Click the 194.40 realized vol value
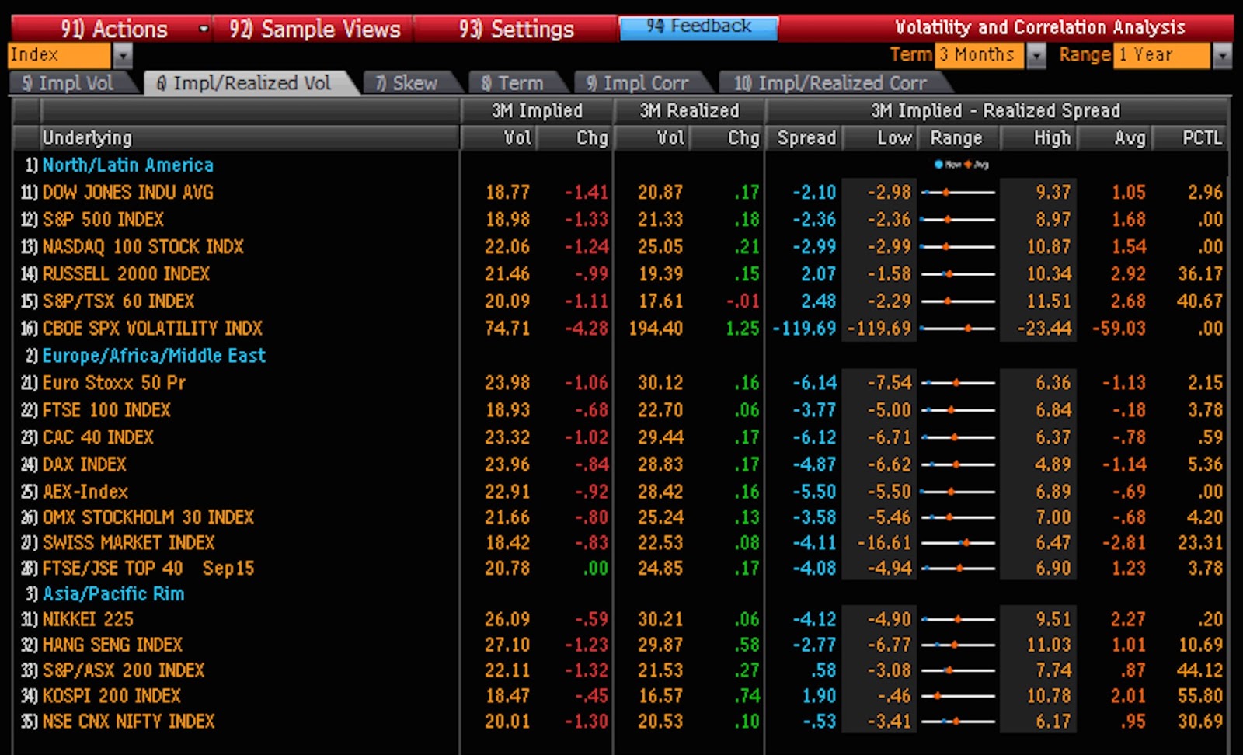Viewport: 1243px width, 755px height. (x=656, y=328)
